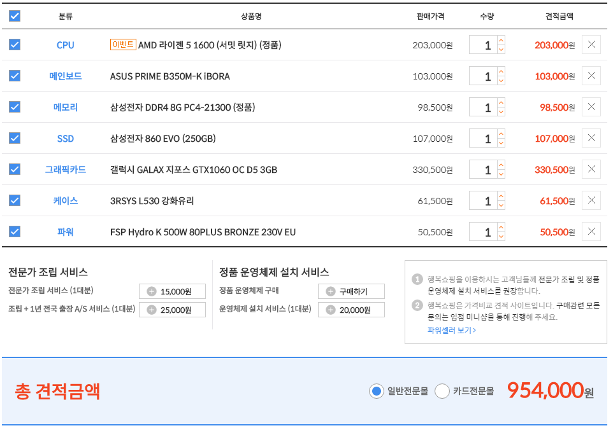Open product 3RSYS L530 강화유리
Image resolution: width=613 pixels, height=428 pixels.
coord(152,201)
